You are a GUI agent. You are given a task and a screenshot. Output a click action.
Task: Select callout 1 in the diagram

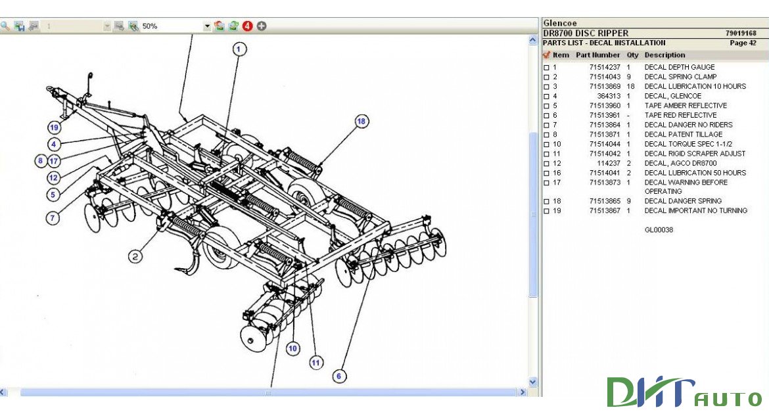(239, 49)
